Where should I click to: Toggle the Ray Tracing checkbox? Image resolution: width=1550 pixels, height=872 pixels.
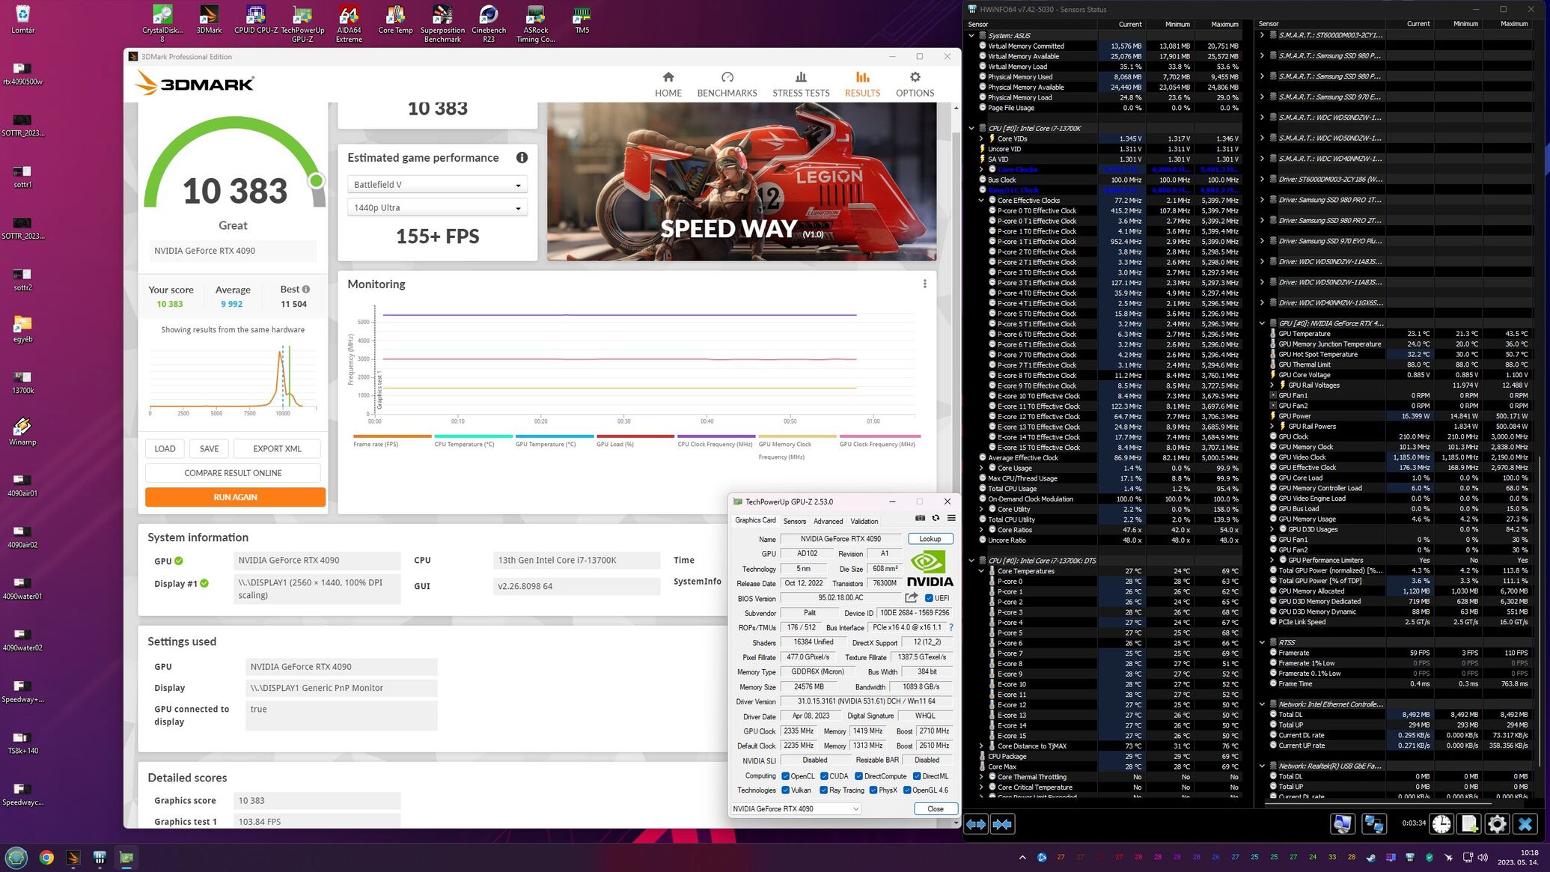click(x=823, y=790)
